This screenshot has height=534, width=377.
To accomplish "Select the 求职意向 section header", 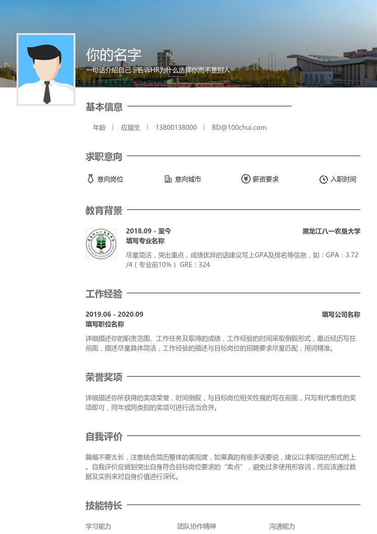I will 104,157.
